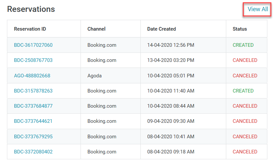Go to reservation BDC-3372080402
This screenshot has width=274, height=162.
pos(33,152)
